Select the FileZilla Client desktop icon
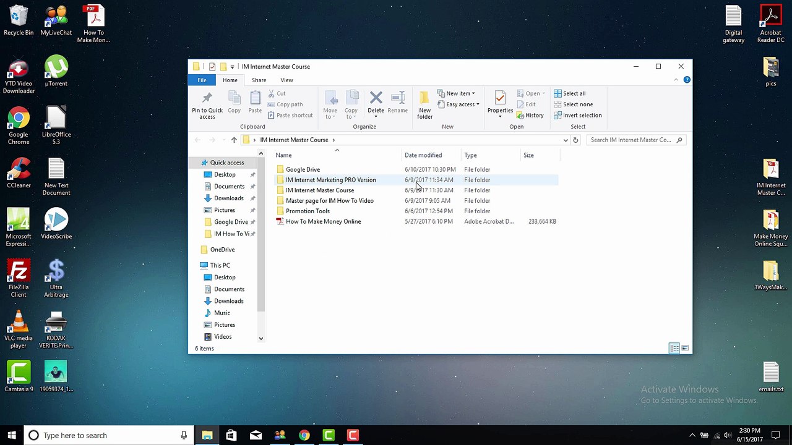 pyautogui.click(x=19, y=278)
